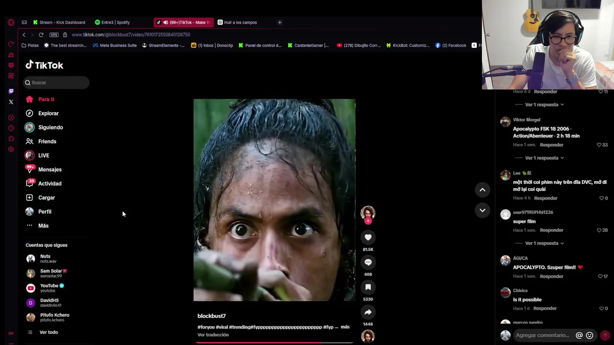Expand the video description with 'más'
The image size is (614, 345).
pyautogui.click(x=345, y=327)
